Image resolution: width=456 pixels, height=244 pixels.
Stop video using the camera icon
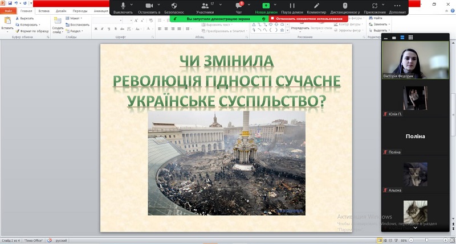pos(149,6)
